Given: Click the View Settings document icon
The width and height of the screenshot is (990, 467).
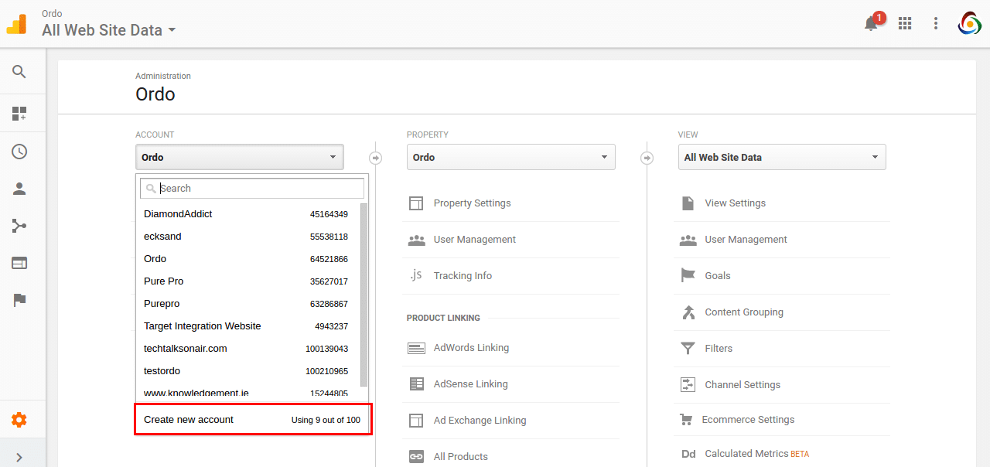Looking at the screenshot, I should [x=688, y=203].
